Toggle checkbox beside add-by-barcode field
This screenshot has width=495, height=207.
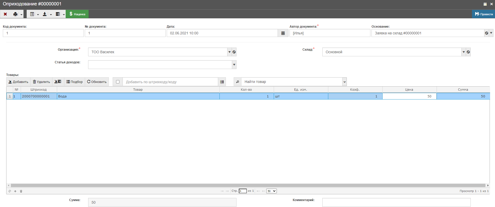click(x=118, y=82)
